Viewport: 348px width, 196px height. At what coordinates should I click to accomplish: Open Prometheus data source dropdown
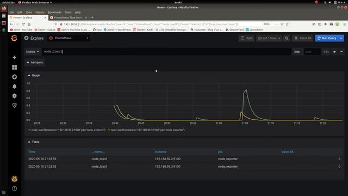coord(69,38)
